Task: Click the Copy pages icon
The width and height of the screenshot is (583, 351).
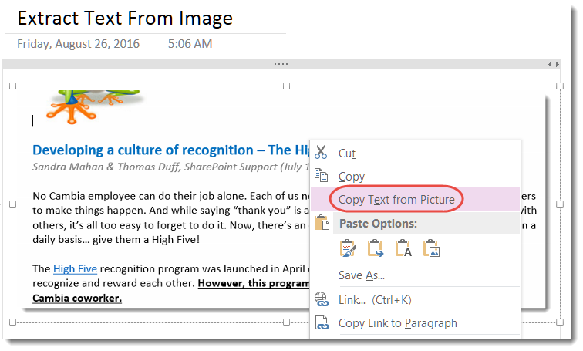Action: tap(321, 176)
